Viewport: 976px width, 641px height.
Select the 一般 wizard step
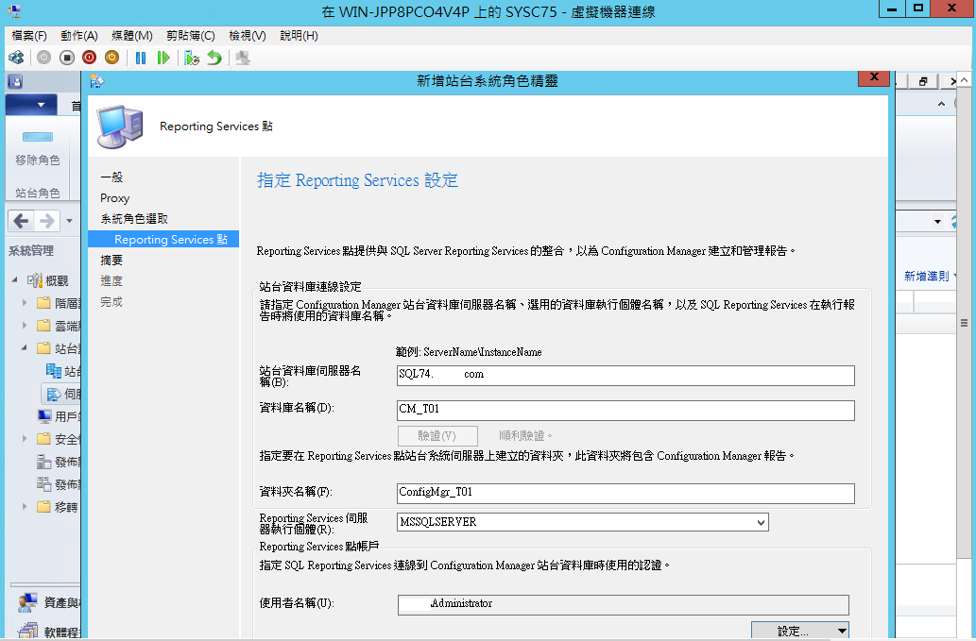pos(112,177)
